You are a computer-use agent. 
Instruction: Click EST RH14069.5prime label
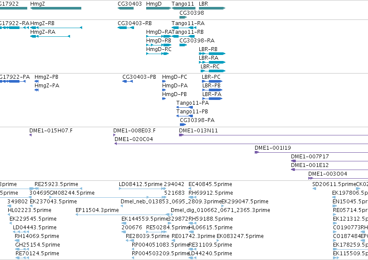point(37,236)
